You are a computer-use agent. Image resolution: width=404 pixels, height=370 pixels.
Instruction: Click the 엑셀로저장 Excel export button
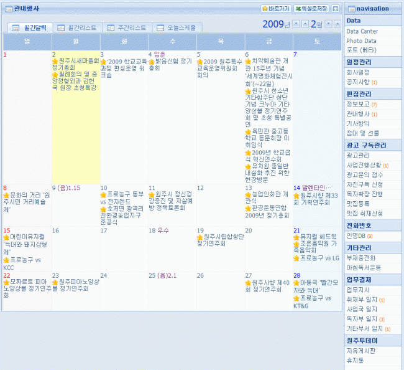(311, 9)
